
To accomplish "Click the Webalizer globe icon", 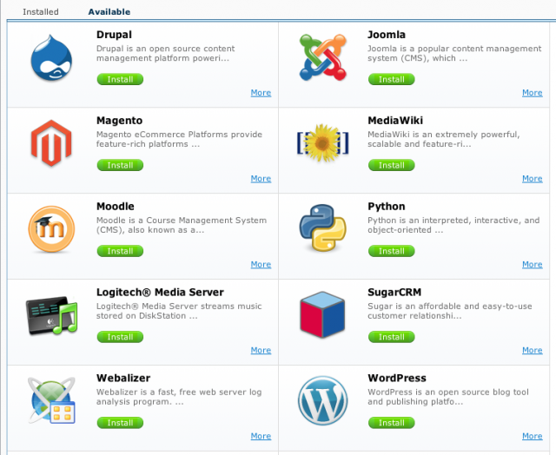I will pyautogui.click(x=51, y=400).
